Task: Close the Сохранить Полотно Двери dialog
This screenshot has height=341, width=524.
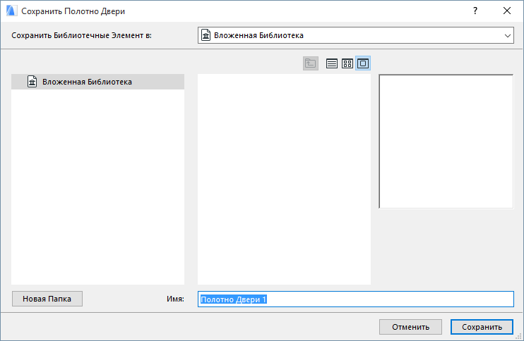Action: [x=506, y=11]
